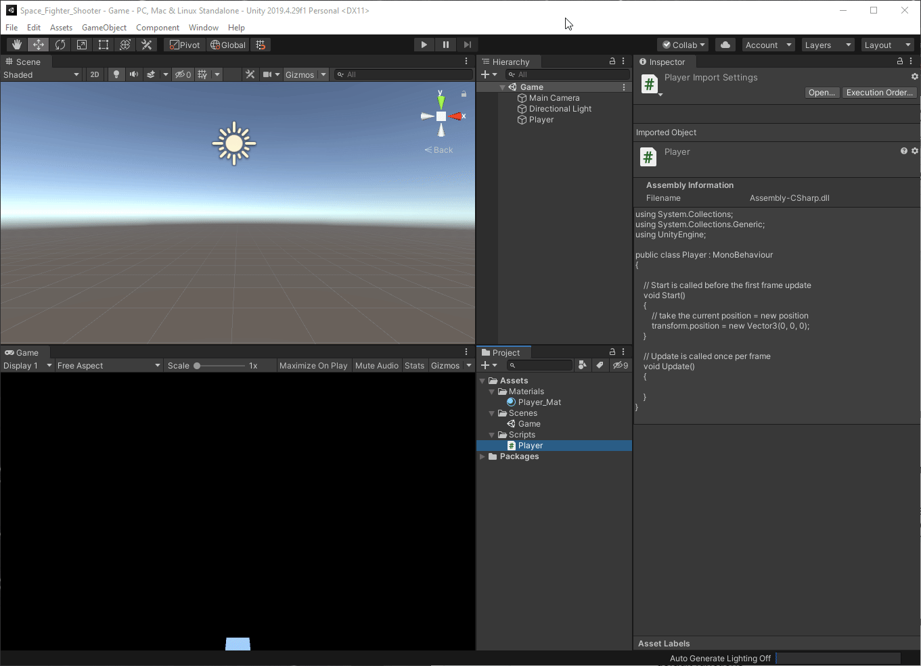This screenshot has width=921, height=666.
Task: Toggle Pivot handle position mode
Action: coord(183,44)
